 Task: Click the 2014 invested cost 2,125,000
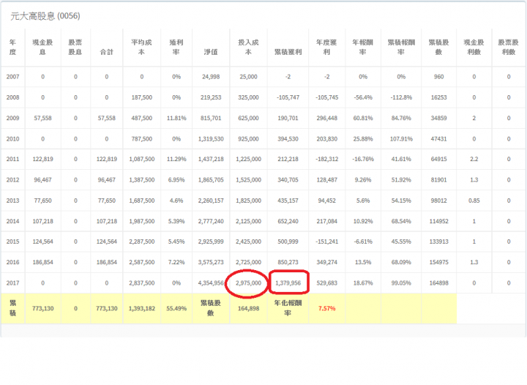(x=248, y=221)
